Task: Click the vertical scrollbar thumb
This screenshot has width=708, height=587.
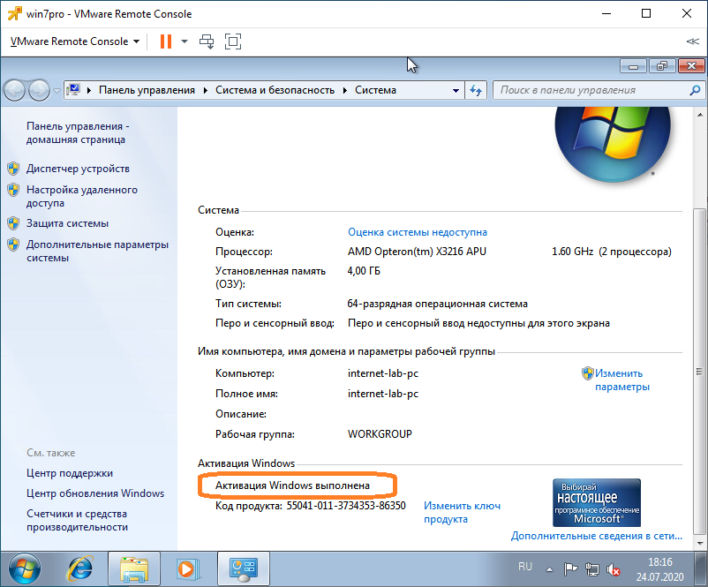Action: click(x=699, y=371)
